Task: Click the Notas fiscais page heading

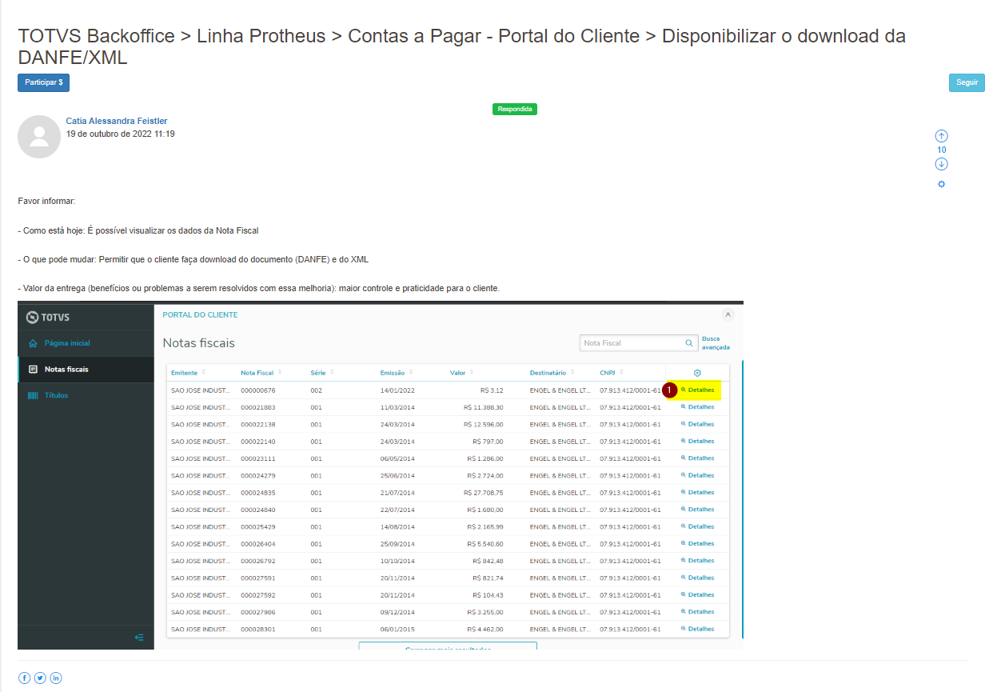Action: (x=199, y=343)
